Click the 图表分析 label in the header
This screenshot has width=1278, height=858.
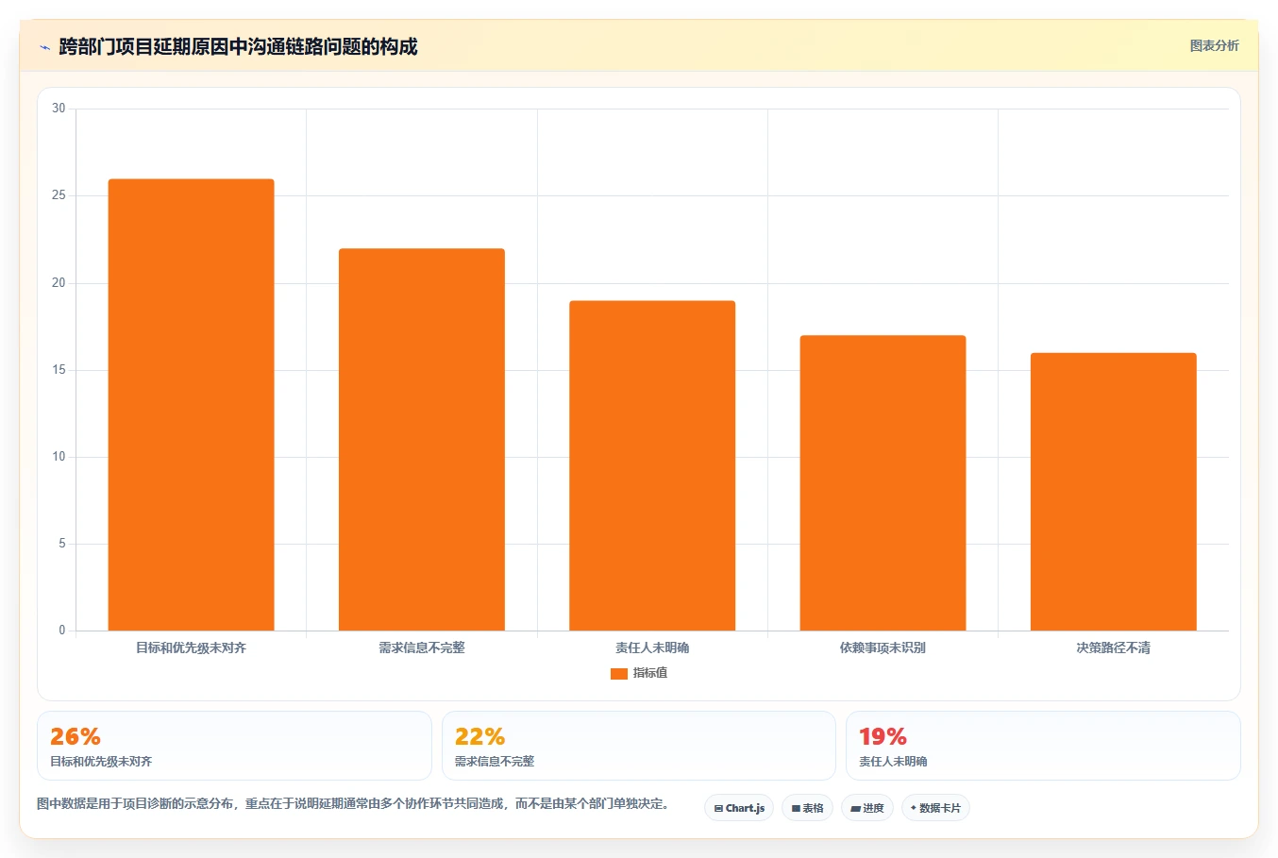tap(1214, 45)
